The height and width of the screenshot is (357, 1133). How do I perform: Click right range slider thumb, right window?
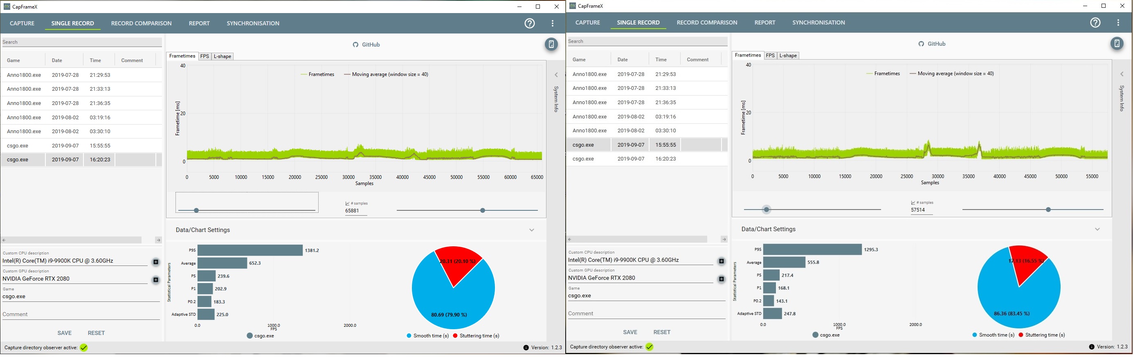click(x=1048, y=210)
